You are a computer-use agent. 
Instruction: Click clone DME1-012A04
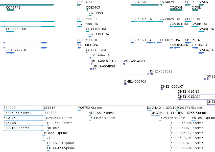pos(189,97)
